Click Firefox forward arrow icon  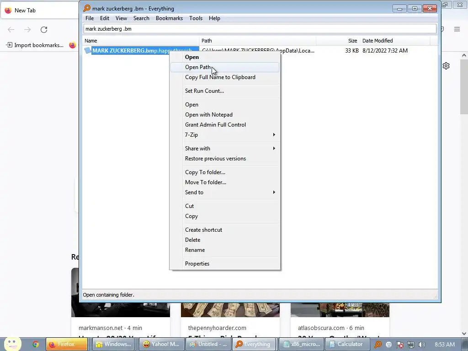point(27,30)
